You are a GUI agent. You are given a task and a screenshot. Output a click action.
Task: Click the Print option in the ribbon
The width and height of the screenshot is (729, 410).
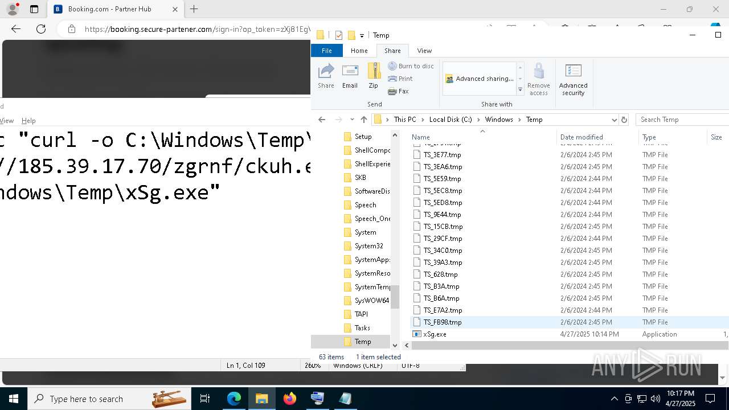[x=400, y=79]
